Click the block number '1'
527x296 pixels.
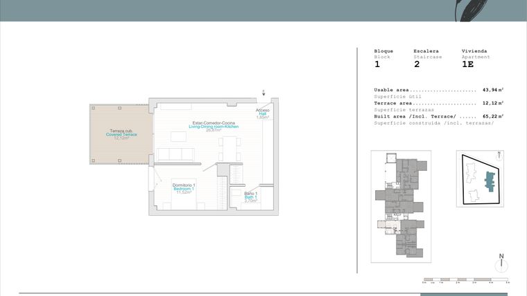pos(377,64)
